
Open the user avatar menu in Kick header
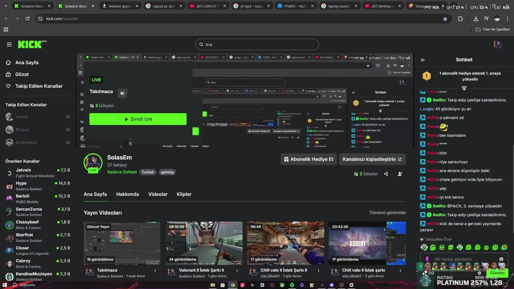(498, 44)
